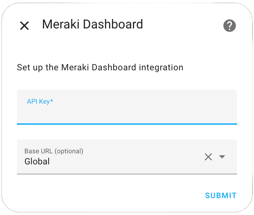Click the blue SUBMIT text button

221,195
